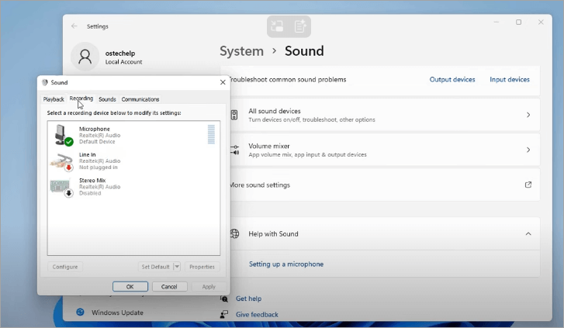Cancel the Sound dialog
This screenshot has height=328, width=564.
pos(169,287)
